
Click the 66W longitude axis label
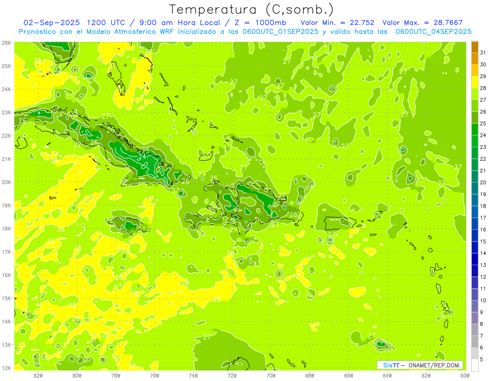348,375
